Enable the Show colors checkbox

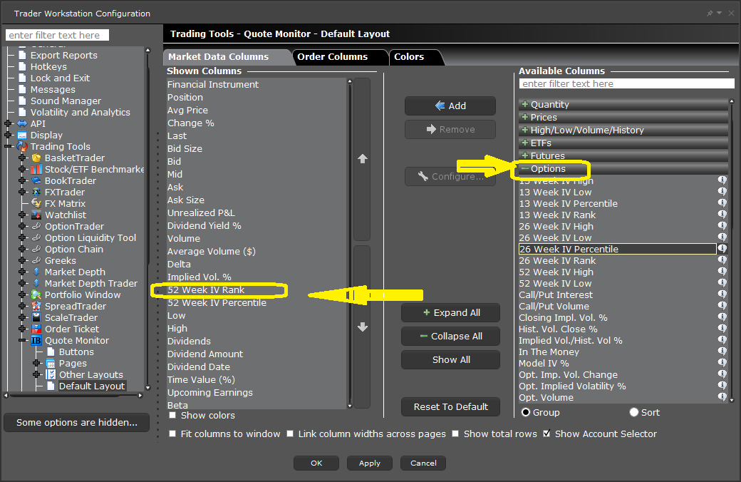(x=172, y=415)
